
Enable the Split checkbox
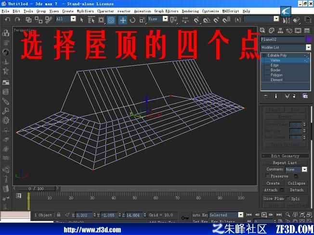coord(288,198)
